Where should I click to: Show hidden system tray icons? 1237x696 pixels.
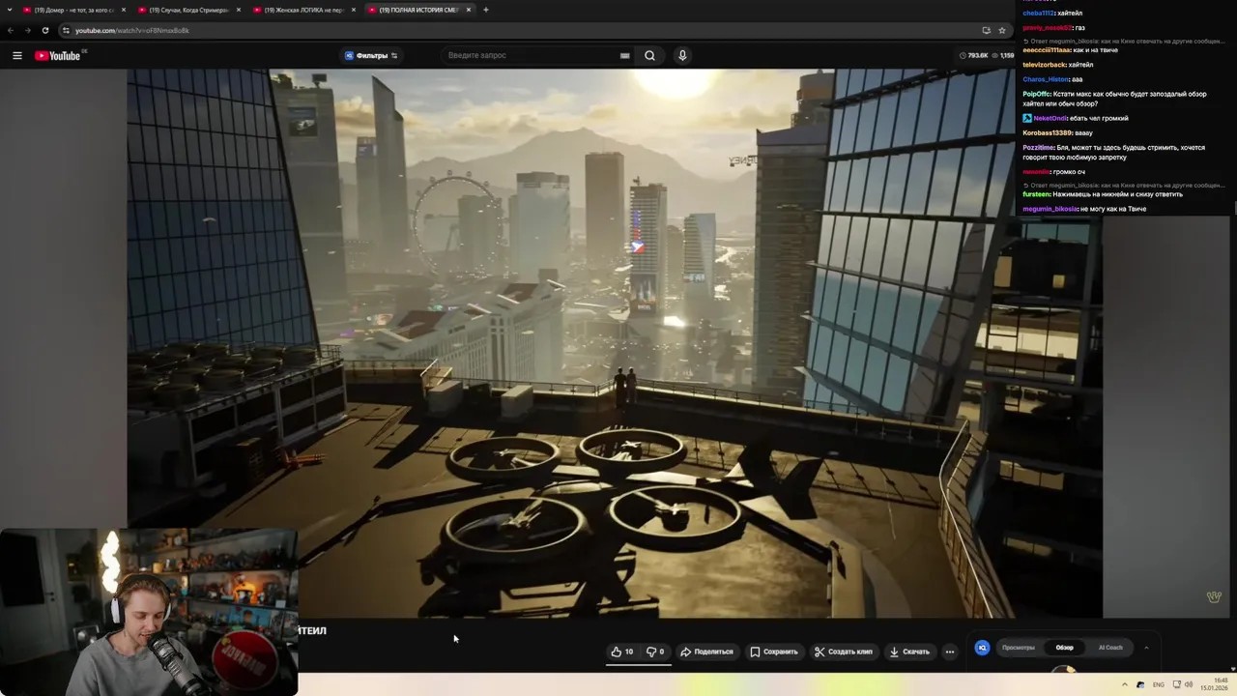(1124, 684)
